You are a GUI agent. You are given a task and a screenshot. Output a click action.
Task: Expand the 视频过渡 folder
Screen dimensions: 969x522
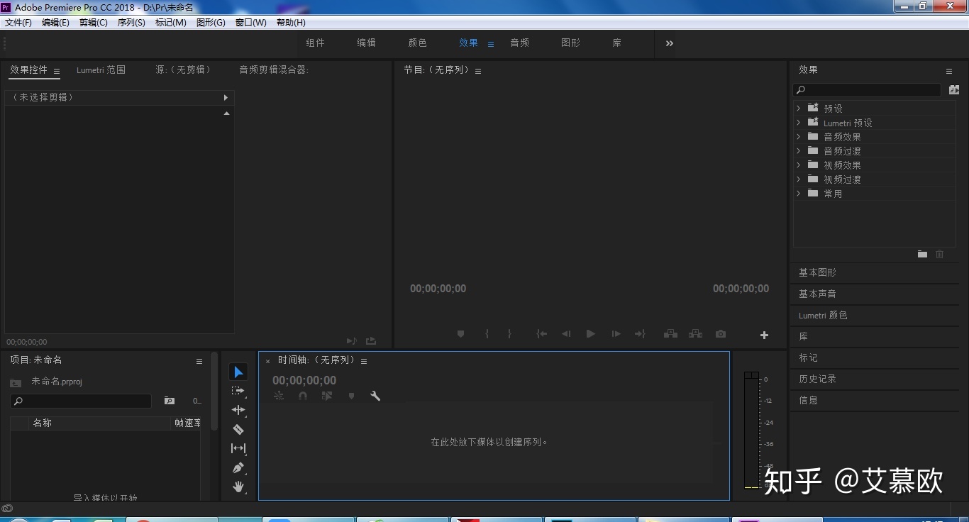798,179
